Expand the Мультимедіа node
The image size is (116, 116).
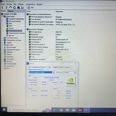[2, 47]
